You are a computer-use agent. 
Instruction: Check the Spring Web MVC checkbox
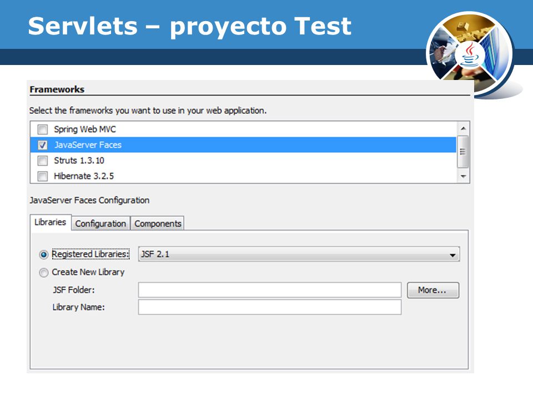click(x=43, y=129)
